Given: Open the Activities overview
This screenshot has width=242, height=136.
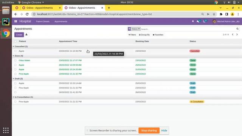Looking at the screenshot, I should click(8, 2).
